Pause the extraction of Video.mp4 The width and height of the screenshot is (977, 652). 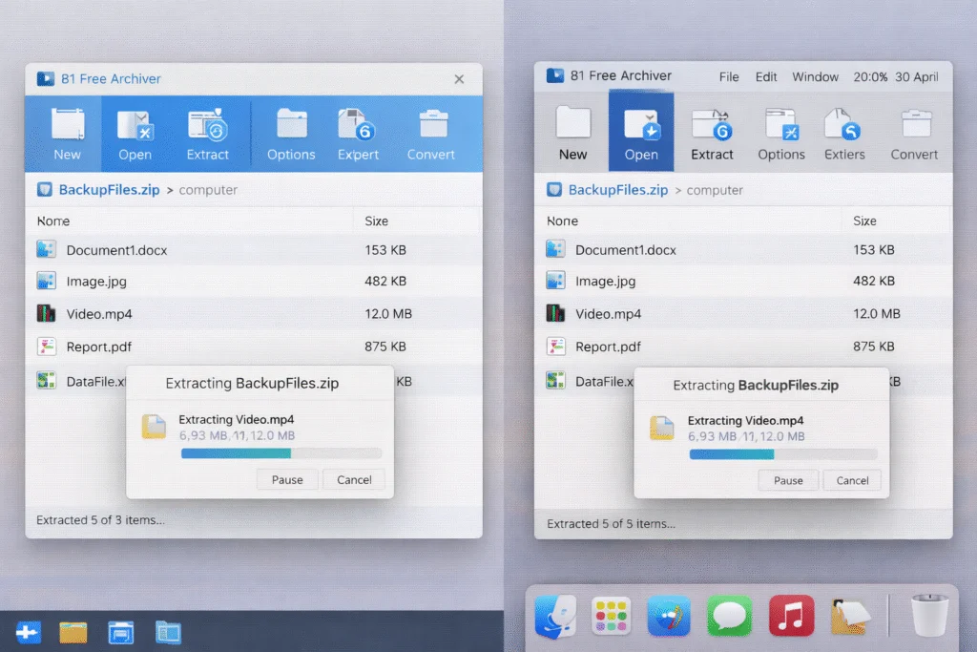click(x=287, y=479)
